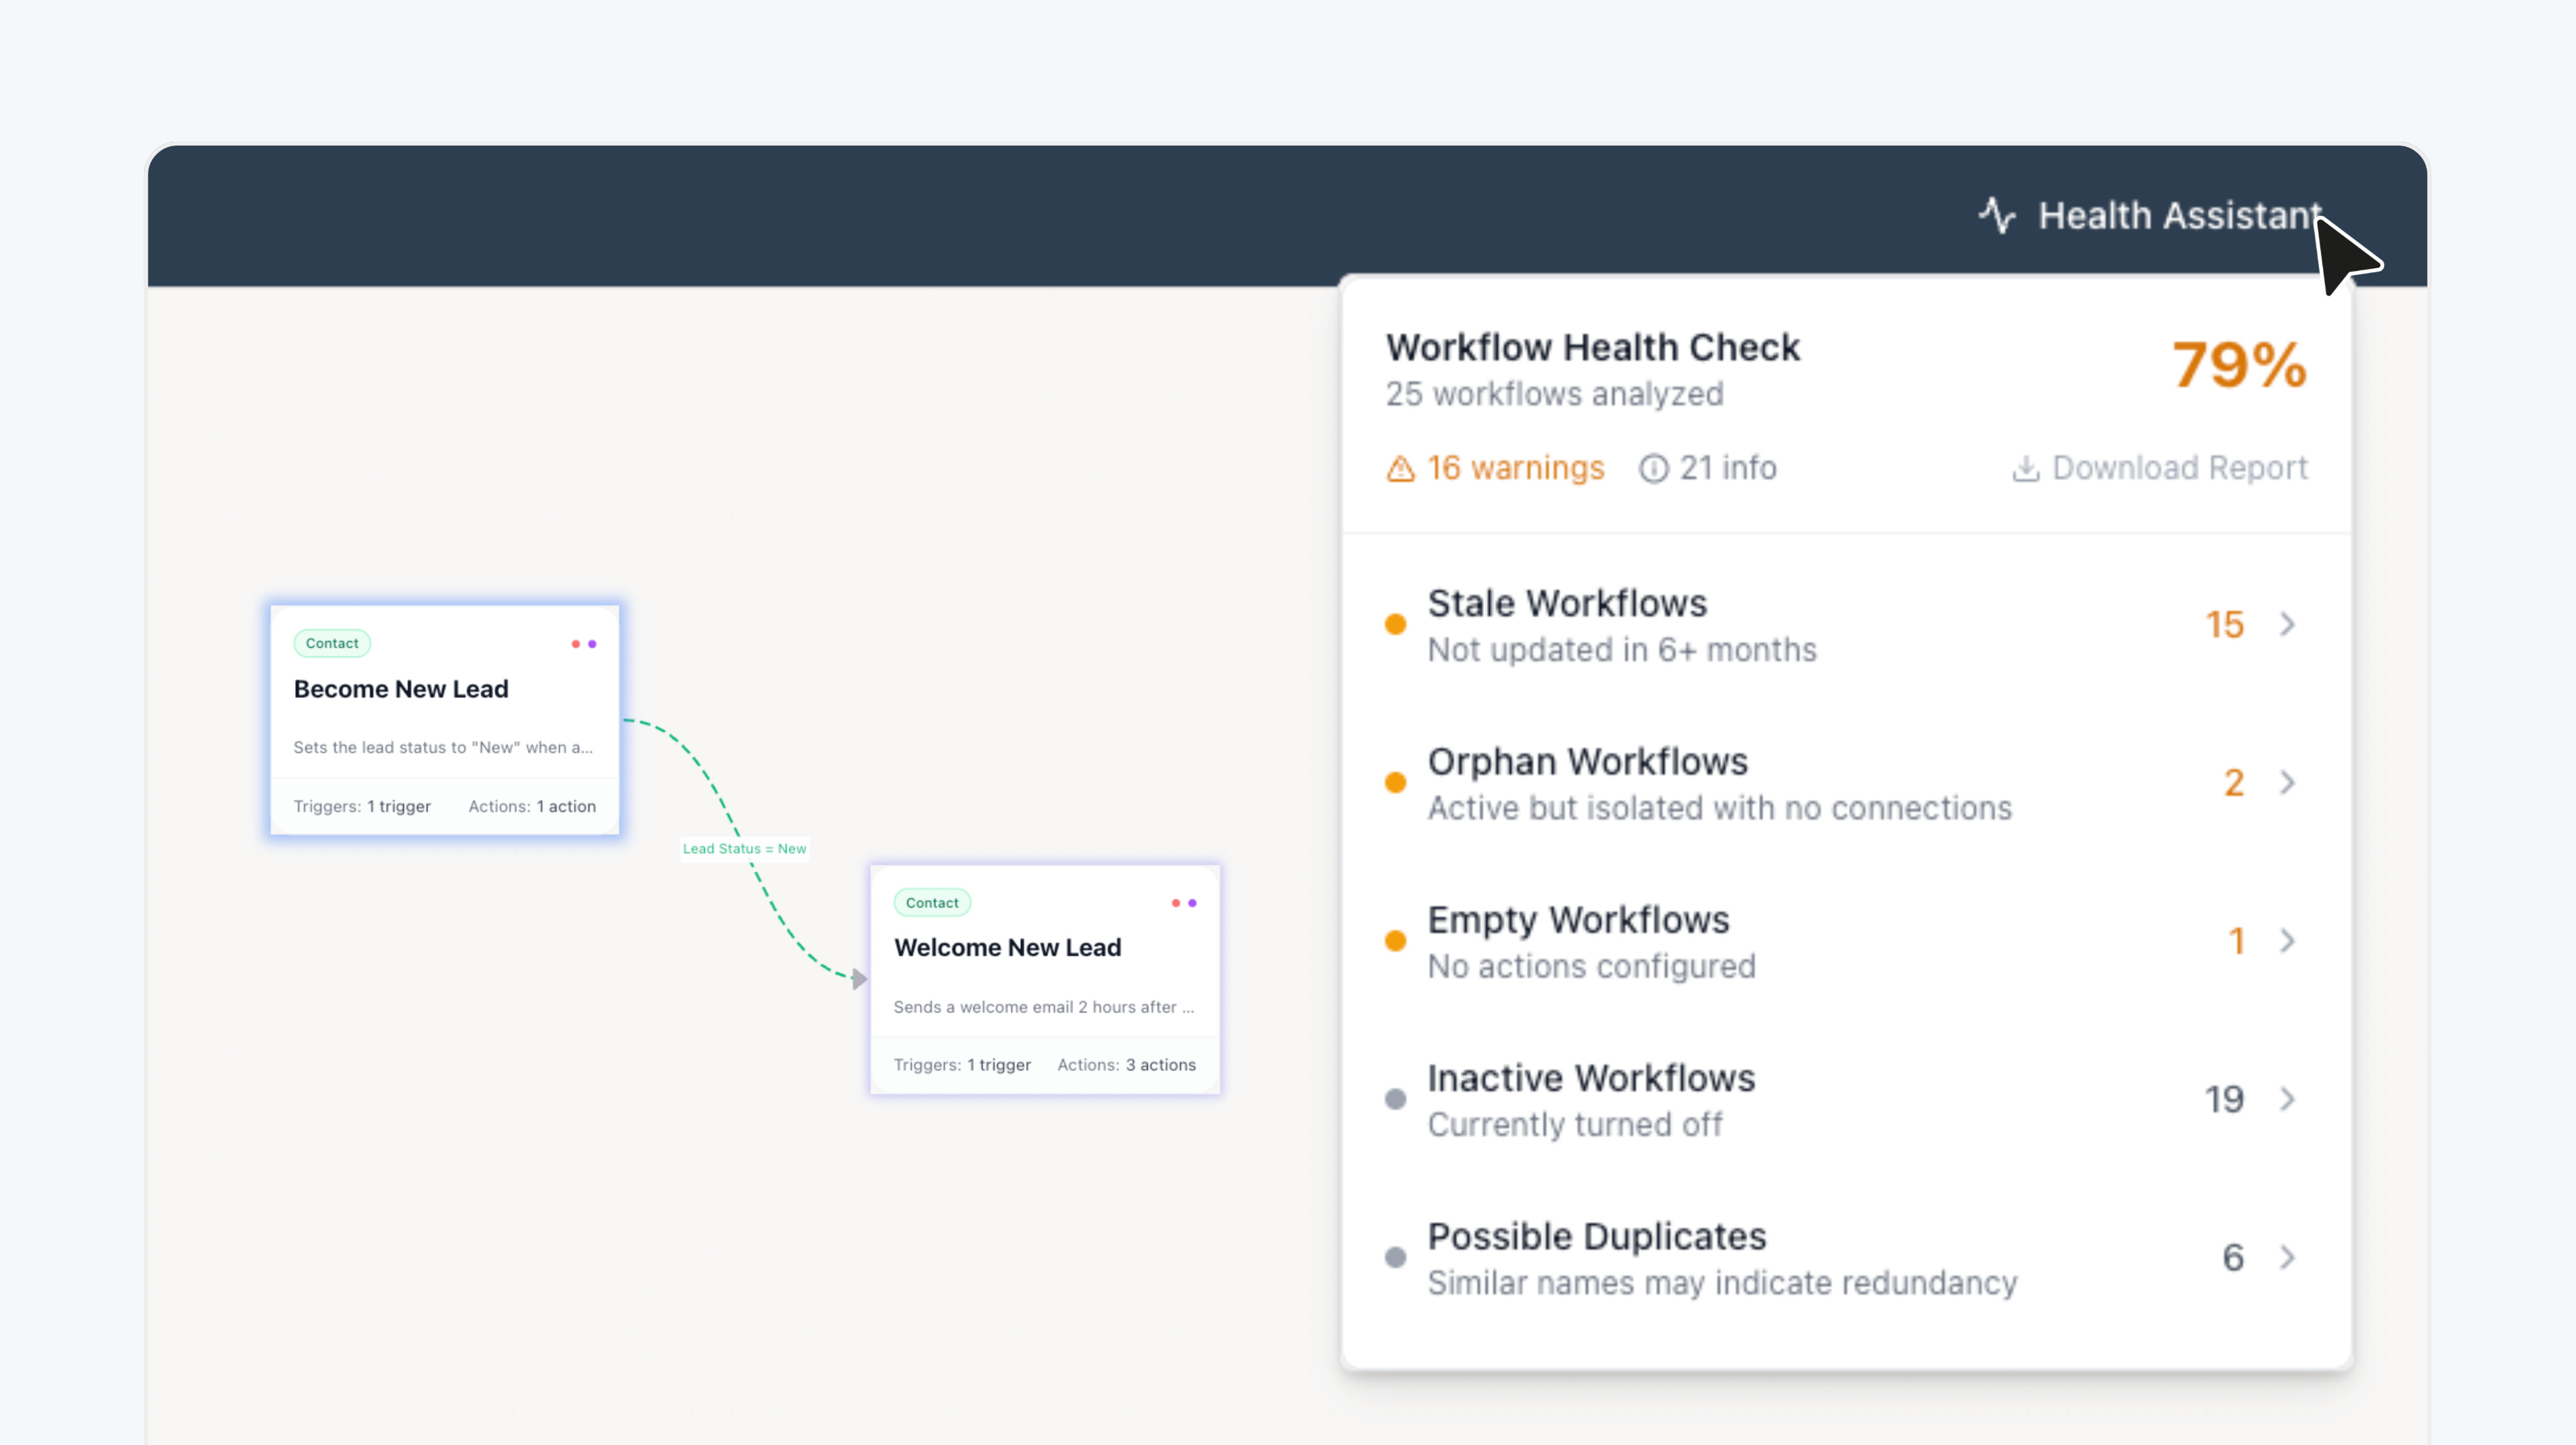Expand Stale Workflows chevron
Image resolution: width=2576 pixels, height=1445 pixels.
click(x=2288, y=624)
